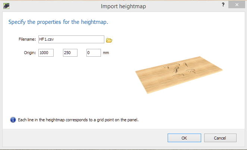
Task: Click the carved relief shapes on the panel
Action: point(179,70)
